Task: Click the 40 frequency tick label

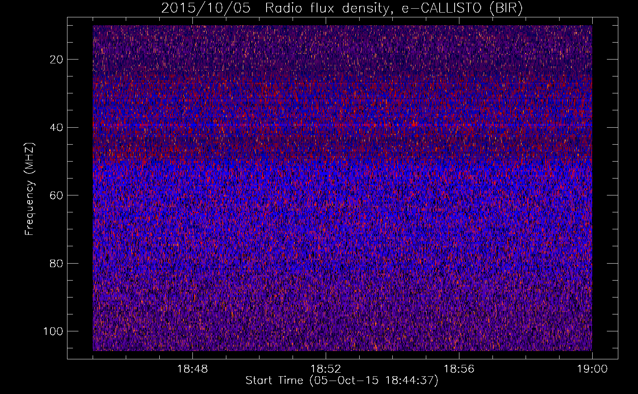Action: point(56,128)
